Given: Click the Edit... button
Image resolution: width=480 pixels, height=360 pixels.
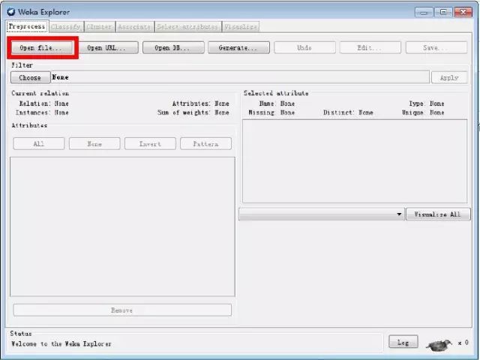Looking at the screenshot, I should tap(370, 48).
